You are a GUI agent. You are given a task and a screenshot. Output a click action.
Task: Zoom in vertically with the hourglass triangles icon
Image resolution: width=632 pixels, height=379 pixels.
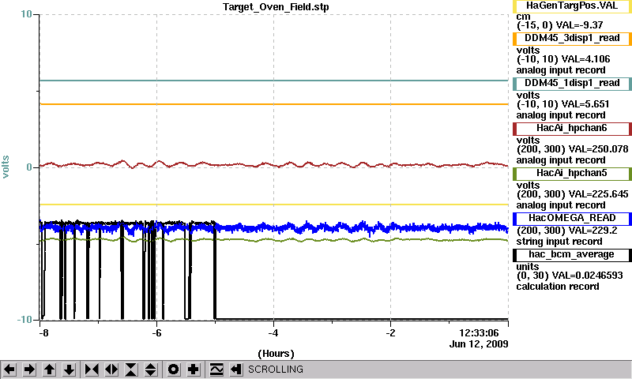point(131,370)
